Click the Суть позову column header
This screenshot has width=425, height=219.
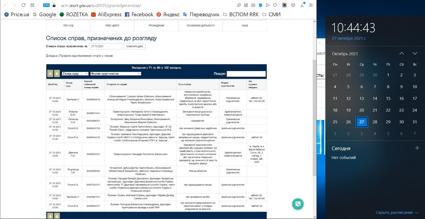(x=198, y=84)
